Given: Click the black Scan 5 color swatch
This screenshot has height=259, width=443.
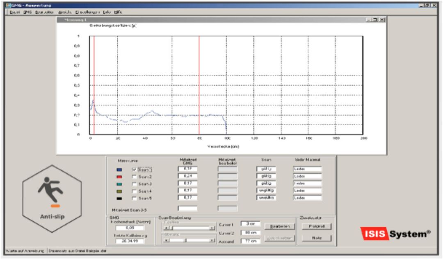Looking at the screenshot, I should pos(119,199).
